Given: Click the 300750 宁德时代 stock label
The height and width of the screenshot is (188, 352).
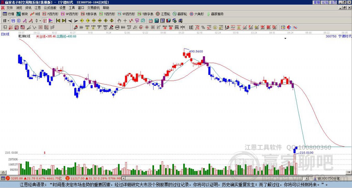Looking at the screenshot, I should click(339, 36).
